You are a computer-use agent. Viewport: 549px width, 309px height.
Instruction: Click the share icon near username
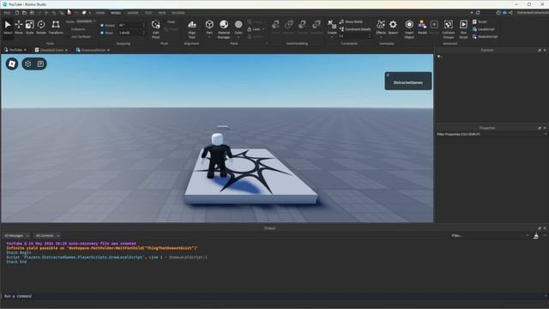[510, 13]
